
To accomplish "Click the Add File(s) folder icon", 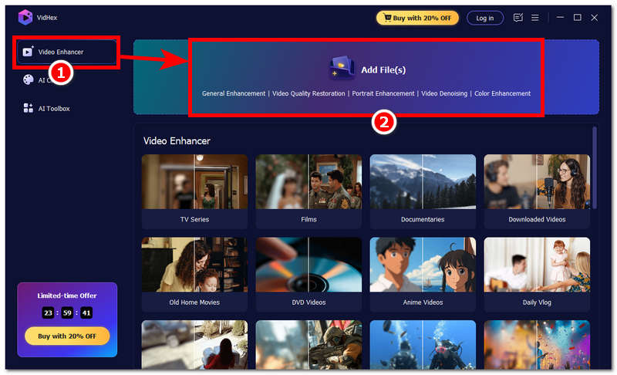I will [342, 69].
